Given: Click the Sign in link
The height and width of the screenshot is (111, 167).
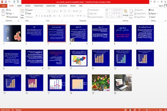Looking at the screenshot, I should tap(161, 6).
